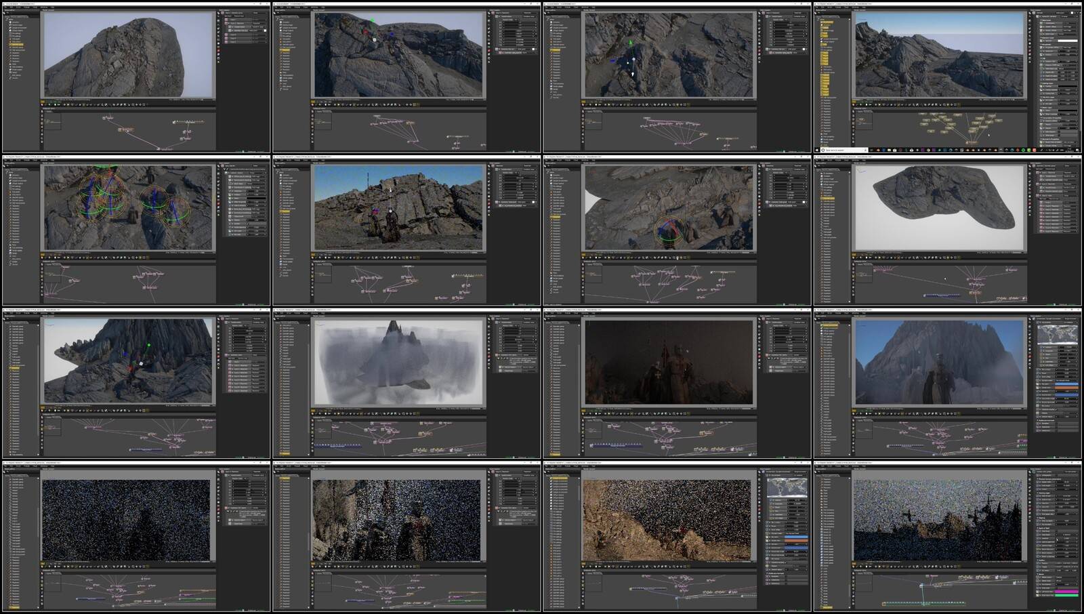Open the File menu in the rounded boulder window
The image size is (1084, 614).
(7, 7)
